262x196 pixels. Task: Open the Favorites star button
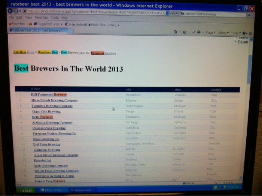pyautogui.click(x=17, y=24)
